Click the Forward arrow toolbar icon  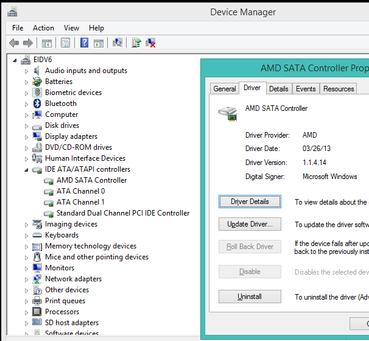point(28,43)
